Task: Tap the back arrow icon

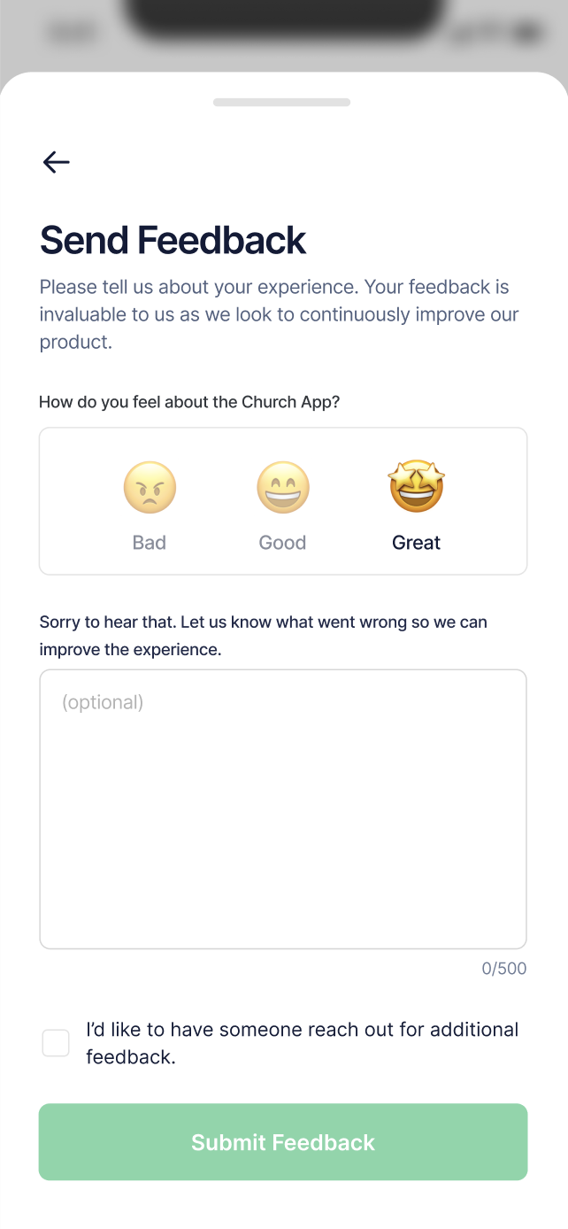Action: coord(56,162)
